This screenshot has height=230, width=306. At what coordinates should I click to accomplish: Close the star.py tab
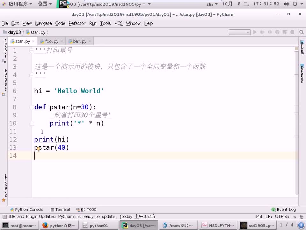coord(33,41)
